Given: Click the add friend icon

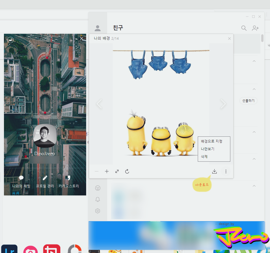Looking at the screenshot, I should point(255,28).
